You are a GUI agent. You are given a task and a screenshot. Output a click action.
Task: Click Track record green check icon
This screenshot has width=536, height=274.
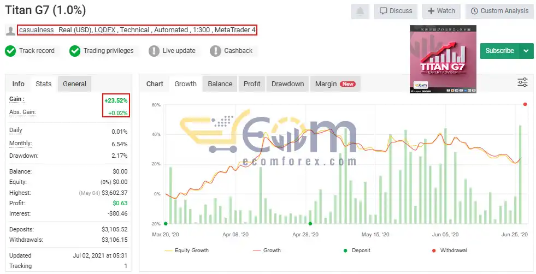click(10, 51)
